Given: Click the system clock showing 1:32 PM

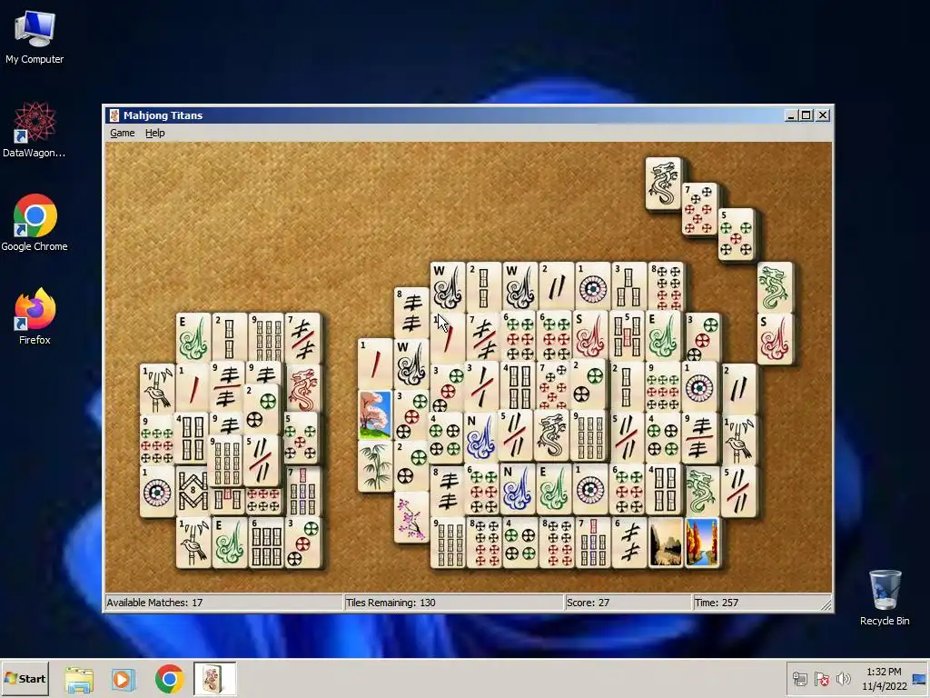Looking at the screenshot, I should [884, 672].
